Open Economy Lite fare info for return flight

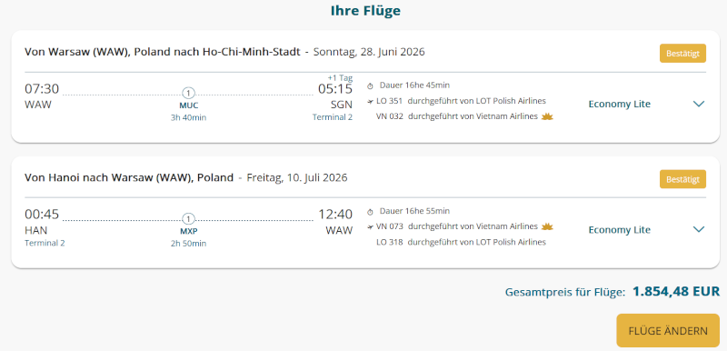[x=620, y=229]
